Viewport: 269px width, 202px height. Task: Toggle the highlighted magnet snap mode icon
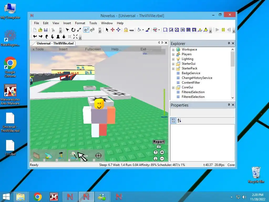(86, 30)
